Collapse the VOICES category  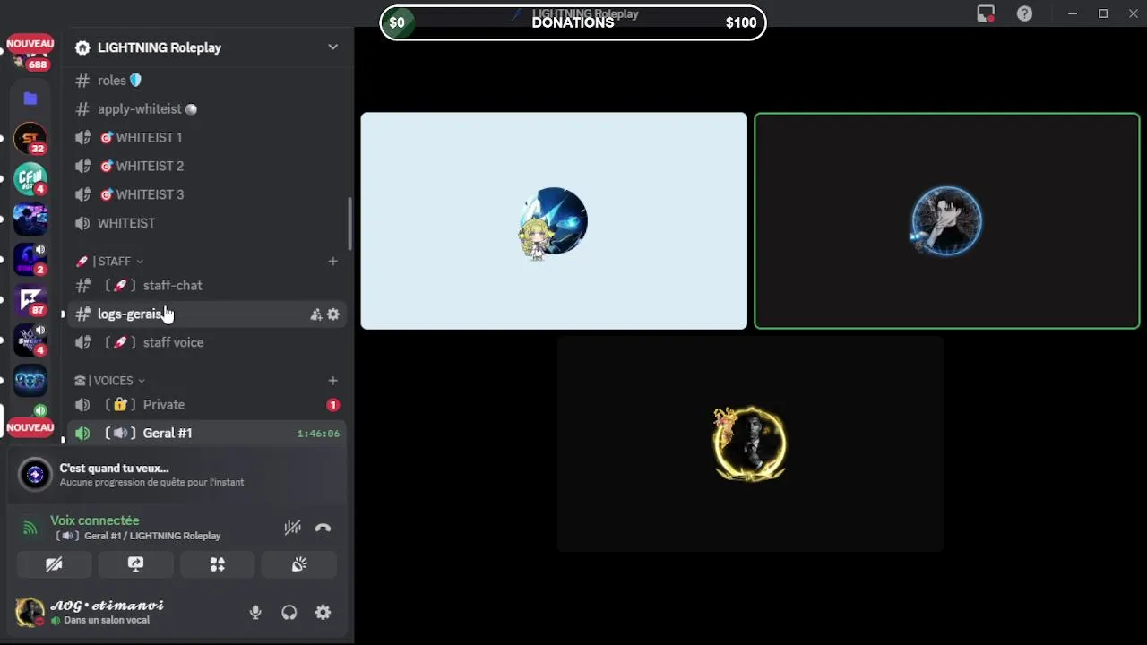coord(109,381)
